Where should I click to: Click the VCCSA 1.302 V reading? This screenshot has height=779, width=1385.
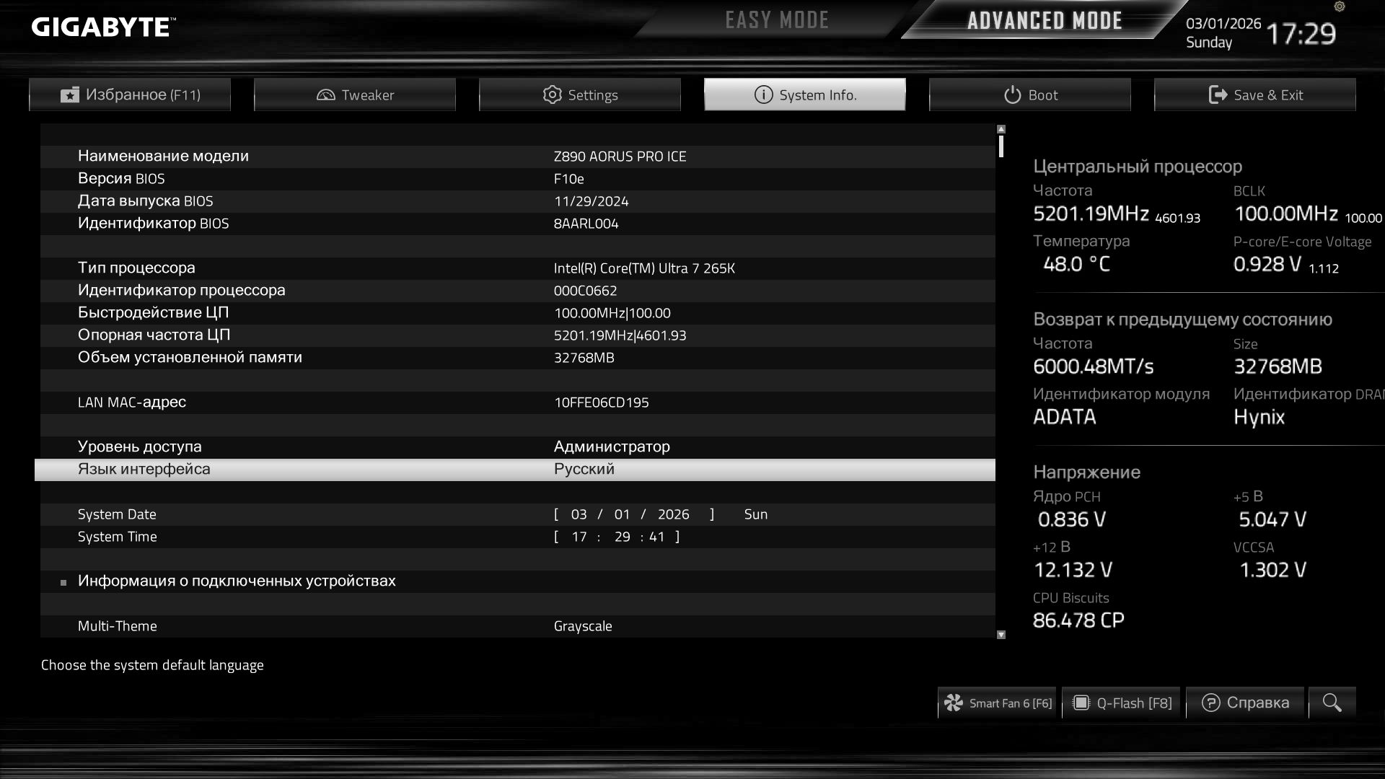(x=1273, y=570)
